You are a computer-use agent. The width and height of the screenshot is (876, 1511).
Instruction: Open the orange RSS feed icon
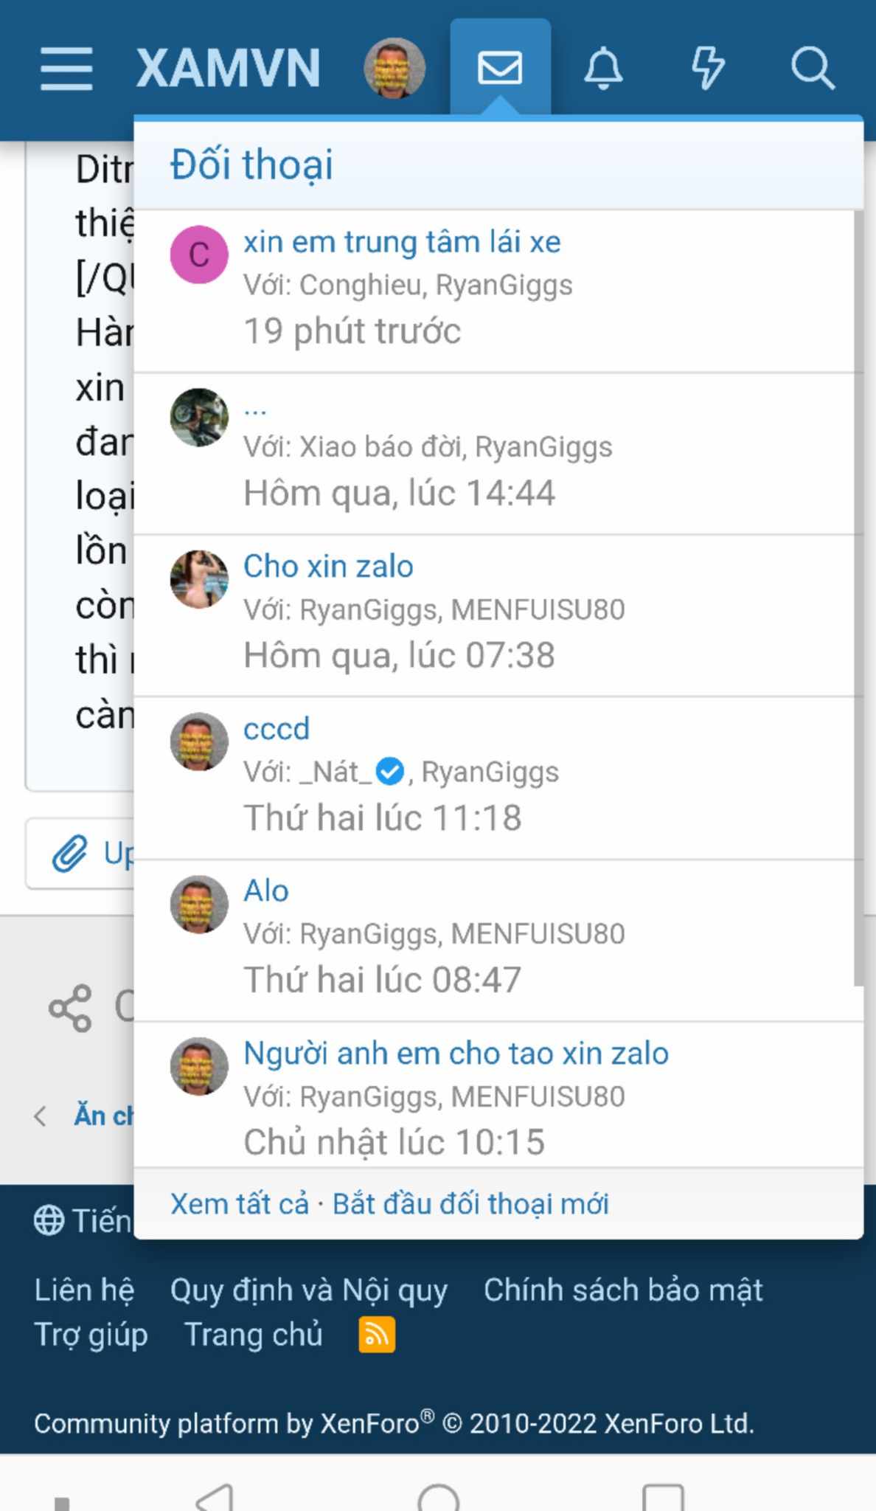click(x=377, y=1335)
